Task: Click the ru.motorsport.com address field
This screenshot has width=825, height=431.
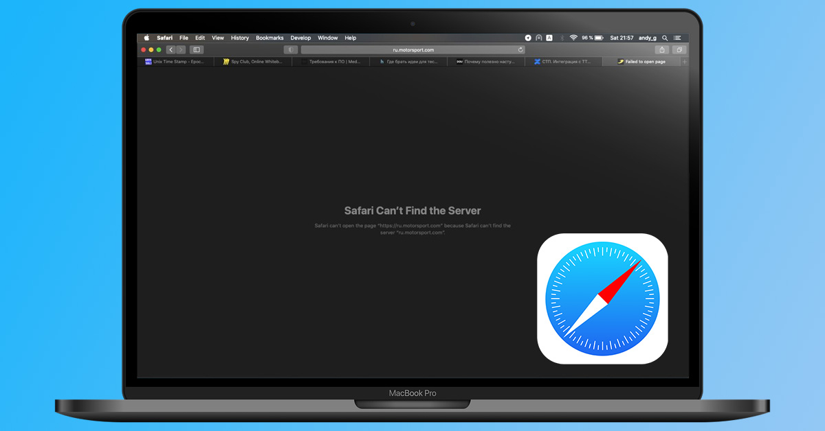Action: pos(412,49)
